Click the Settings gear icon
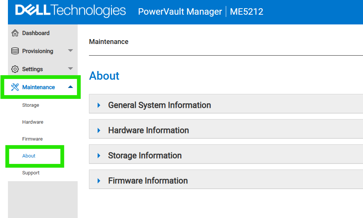 (14, 69)
